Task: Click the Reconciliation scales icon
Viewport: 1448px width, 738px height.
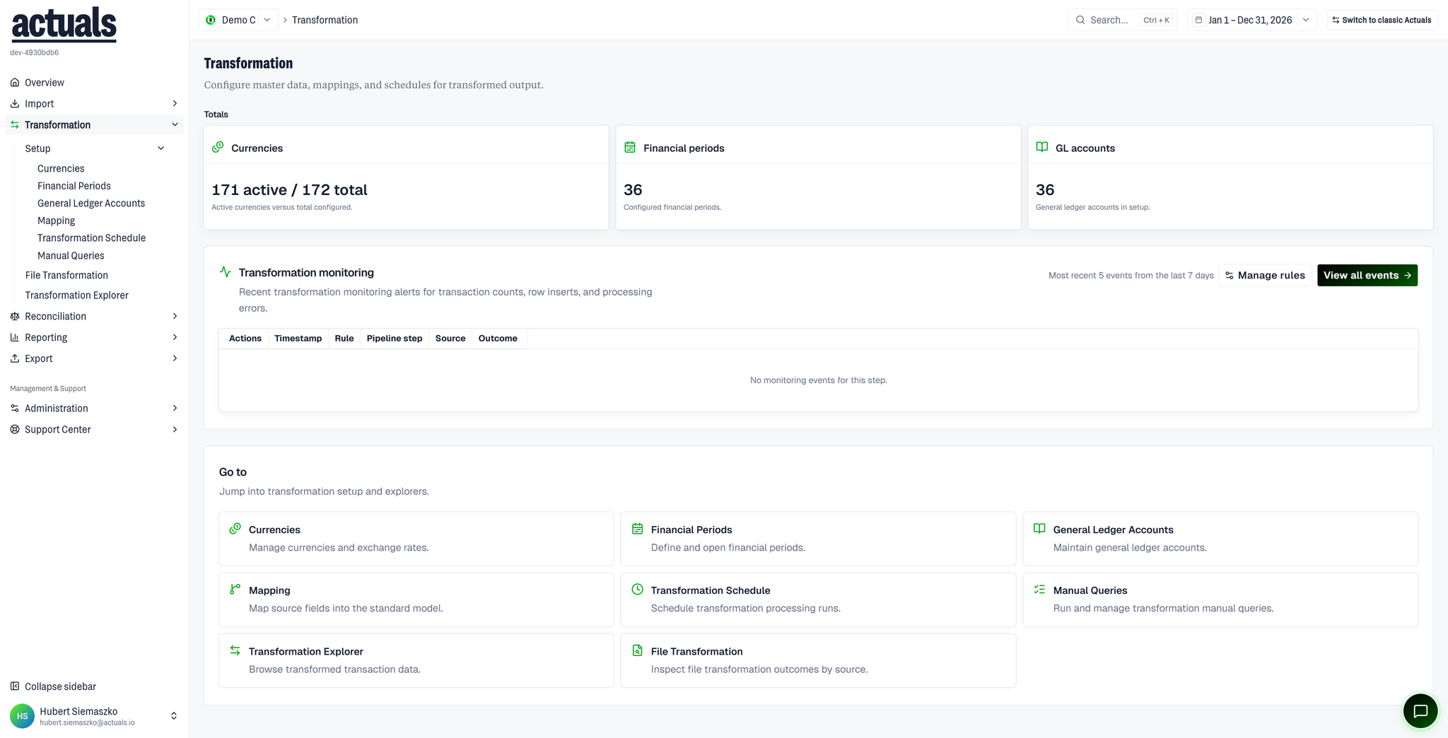Action: (x=15, y=316)
